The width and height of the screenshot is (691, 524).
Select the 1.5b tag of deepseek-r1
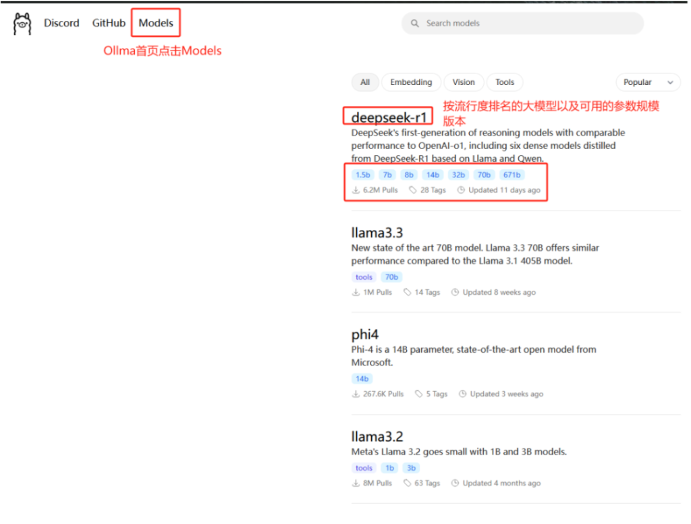(363, 175)
